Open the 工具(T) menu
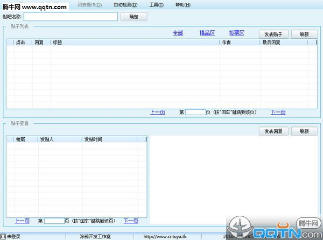Image resolution: width=323 pixels, height=240 pixels. tap(156, 5)
